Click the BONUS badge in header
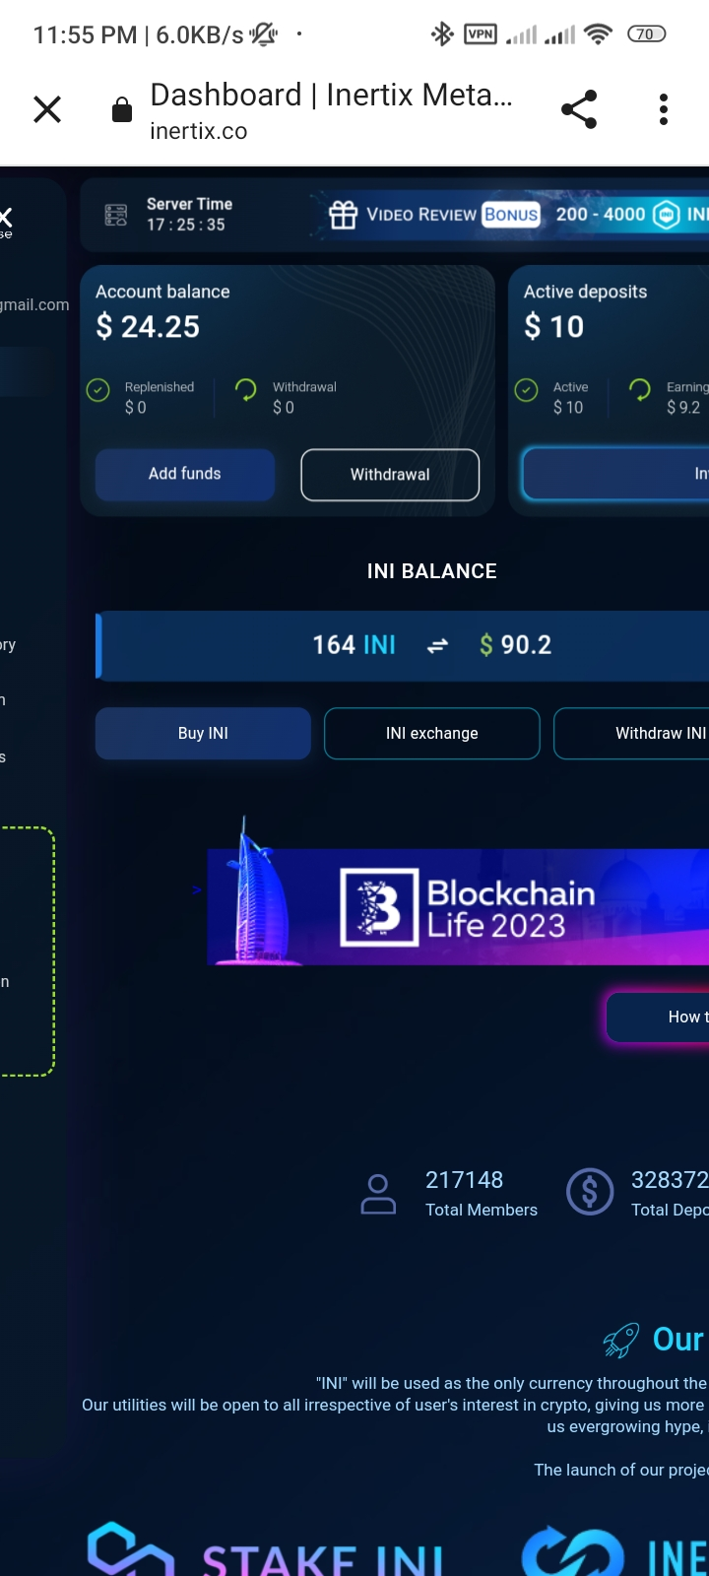The width and height of the screenshot is (709, 1576). [511, 215]
